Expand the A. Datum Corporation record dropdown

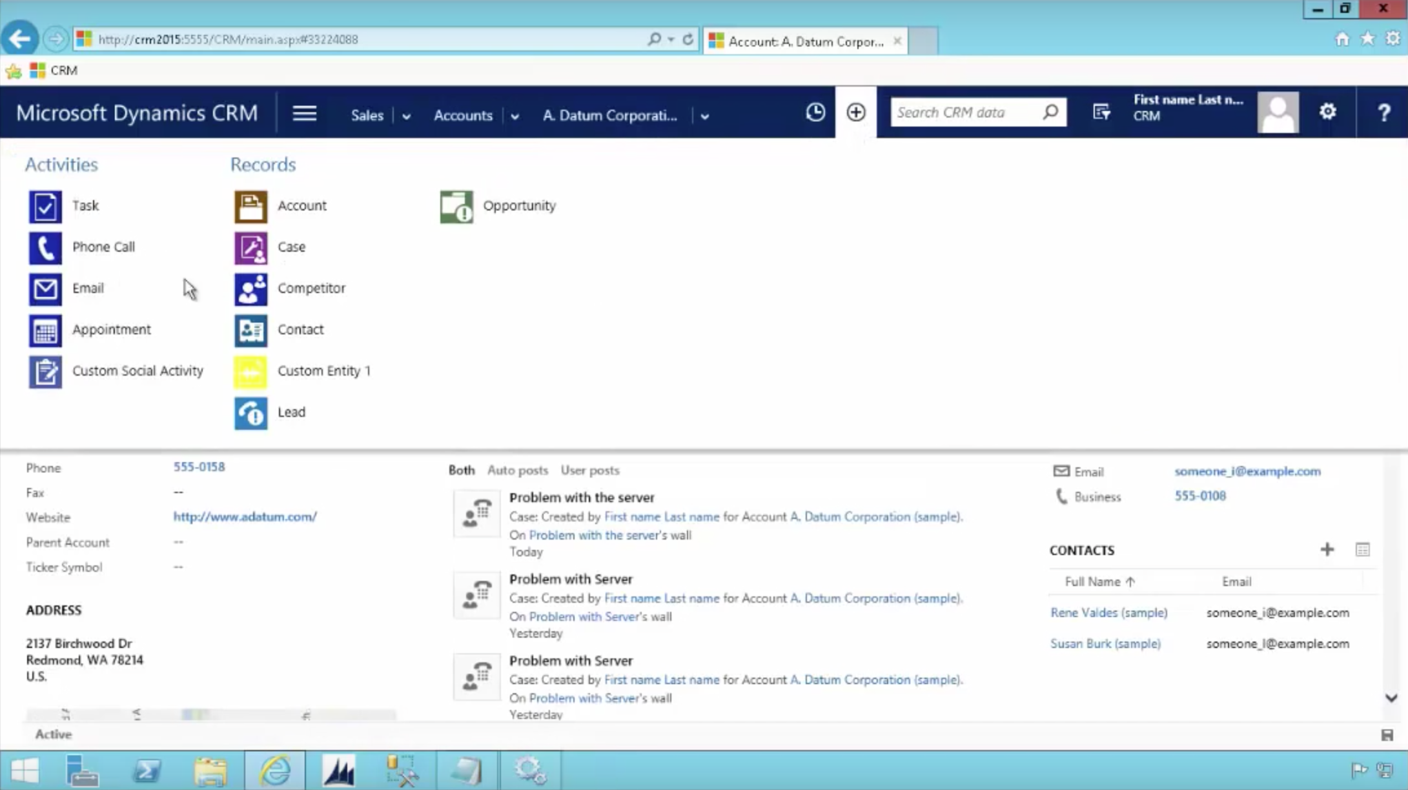pos(704,117)
